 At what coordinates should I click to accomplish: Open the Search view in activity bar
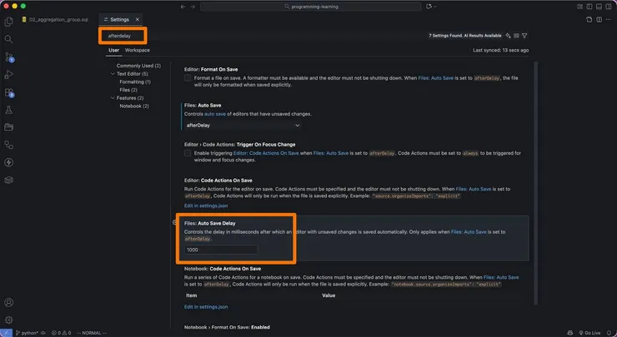8,39
